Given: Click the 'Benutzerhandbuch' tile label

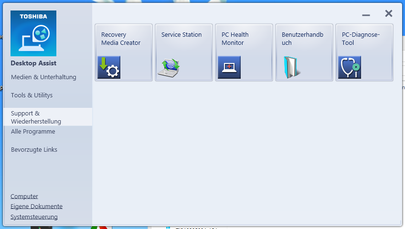Looking at the screenshot, I should (x=302, y=39).
